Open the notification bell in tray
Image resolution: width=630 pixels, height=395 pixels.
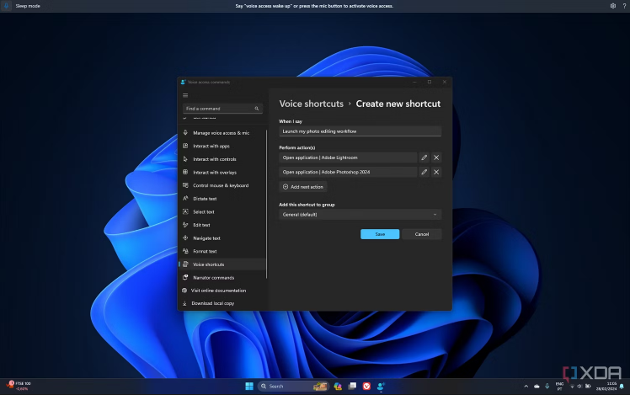click(622, 387)
